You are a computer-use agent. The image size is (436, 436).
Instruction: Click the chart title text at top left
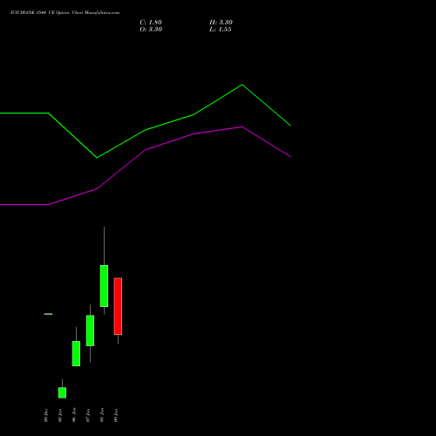65,13
